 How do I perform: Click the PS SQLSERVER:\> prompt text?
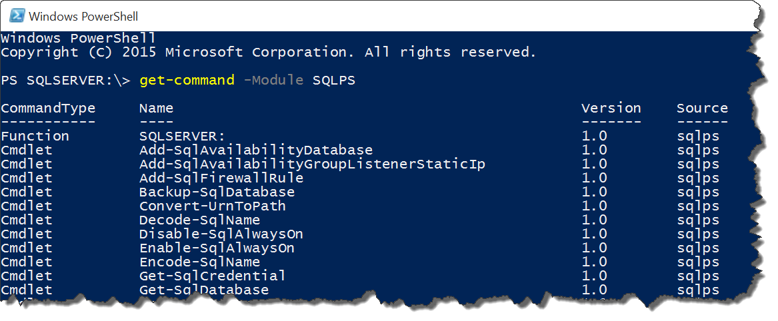pos(66,80)
